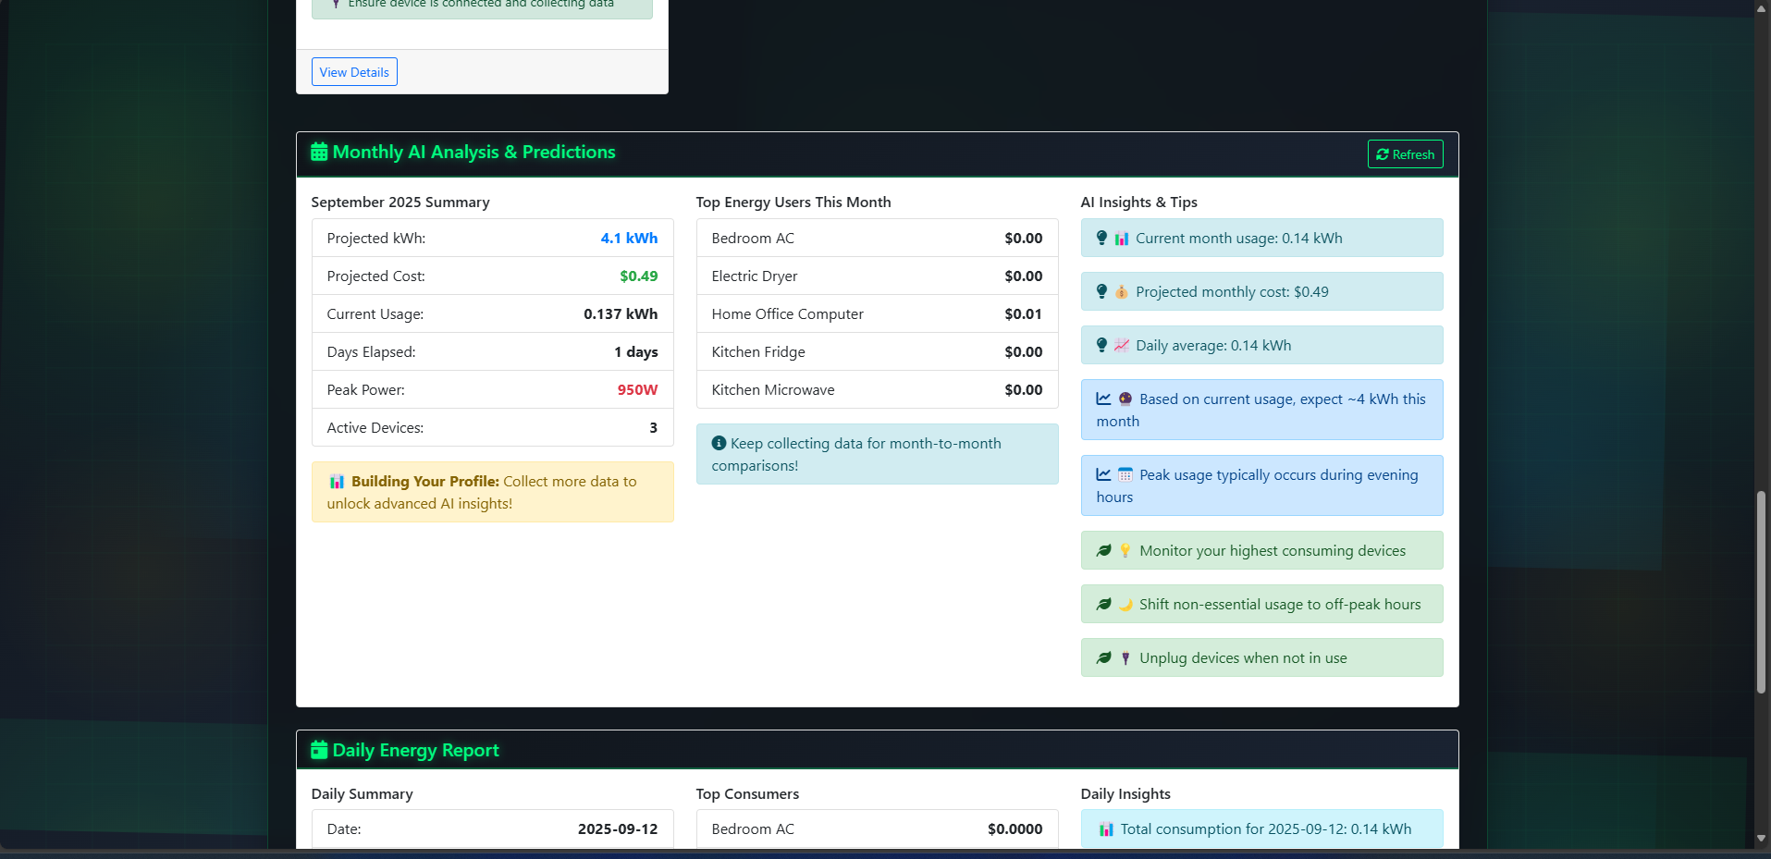Click the Top Consumers heading
1771x859 pixels.
pyautogui.click(x=747, y=793)
